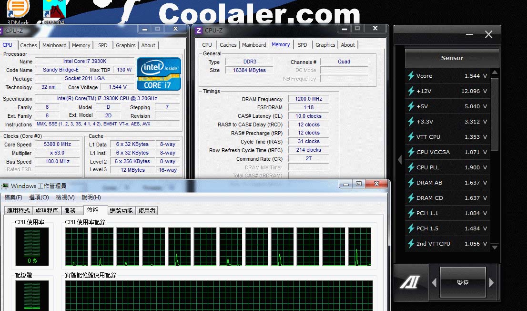Click the sensor list scroll down arrow
This screenshot has height=311, width=527.
point(495,248)
